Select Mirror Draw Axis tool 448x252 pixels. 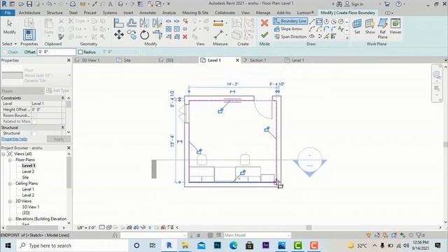(x=157, y=23)
